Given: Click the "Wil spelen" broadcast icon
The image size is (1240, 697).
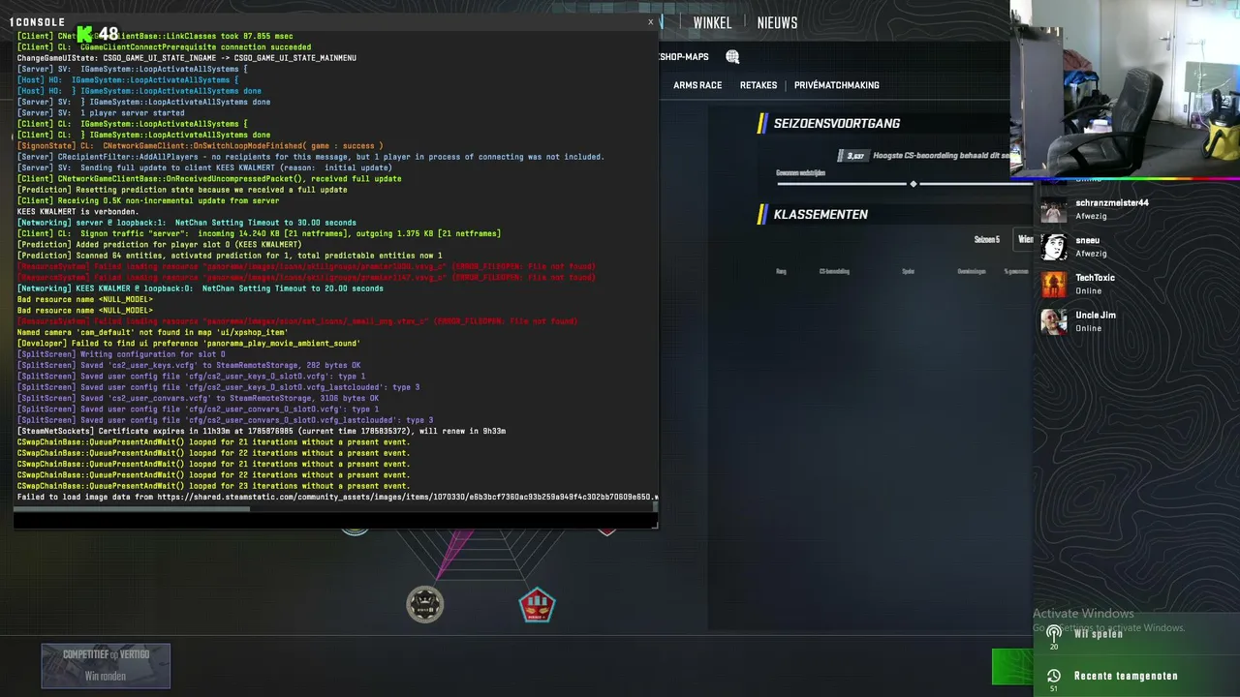Looking at the screenshot, I should tap(1054, 633).
